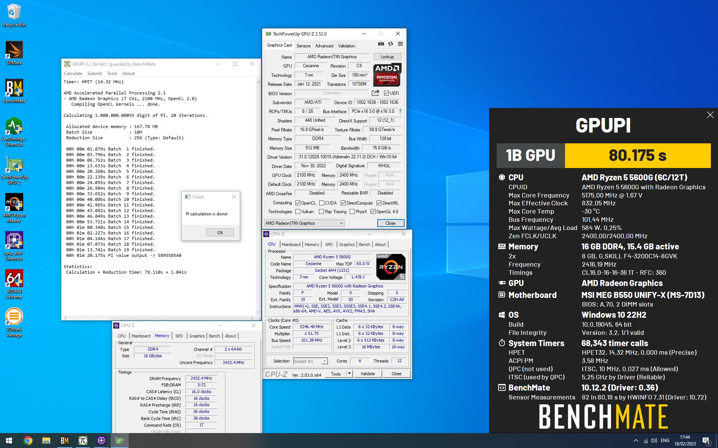Image resolution: width=718 pixels, height=448 pixels.
Task: Click Close button in CPU-Z
Action: click(x=396, y=374)
